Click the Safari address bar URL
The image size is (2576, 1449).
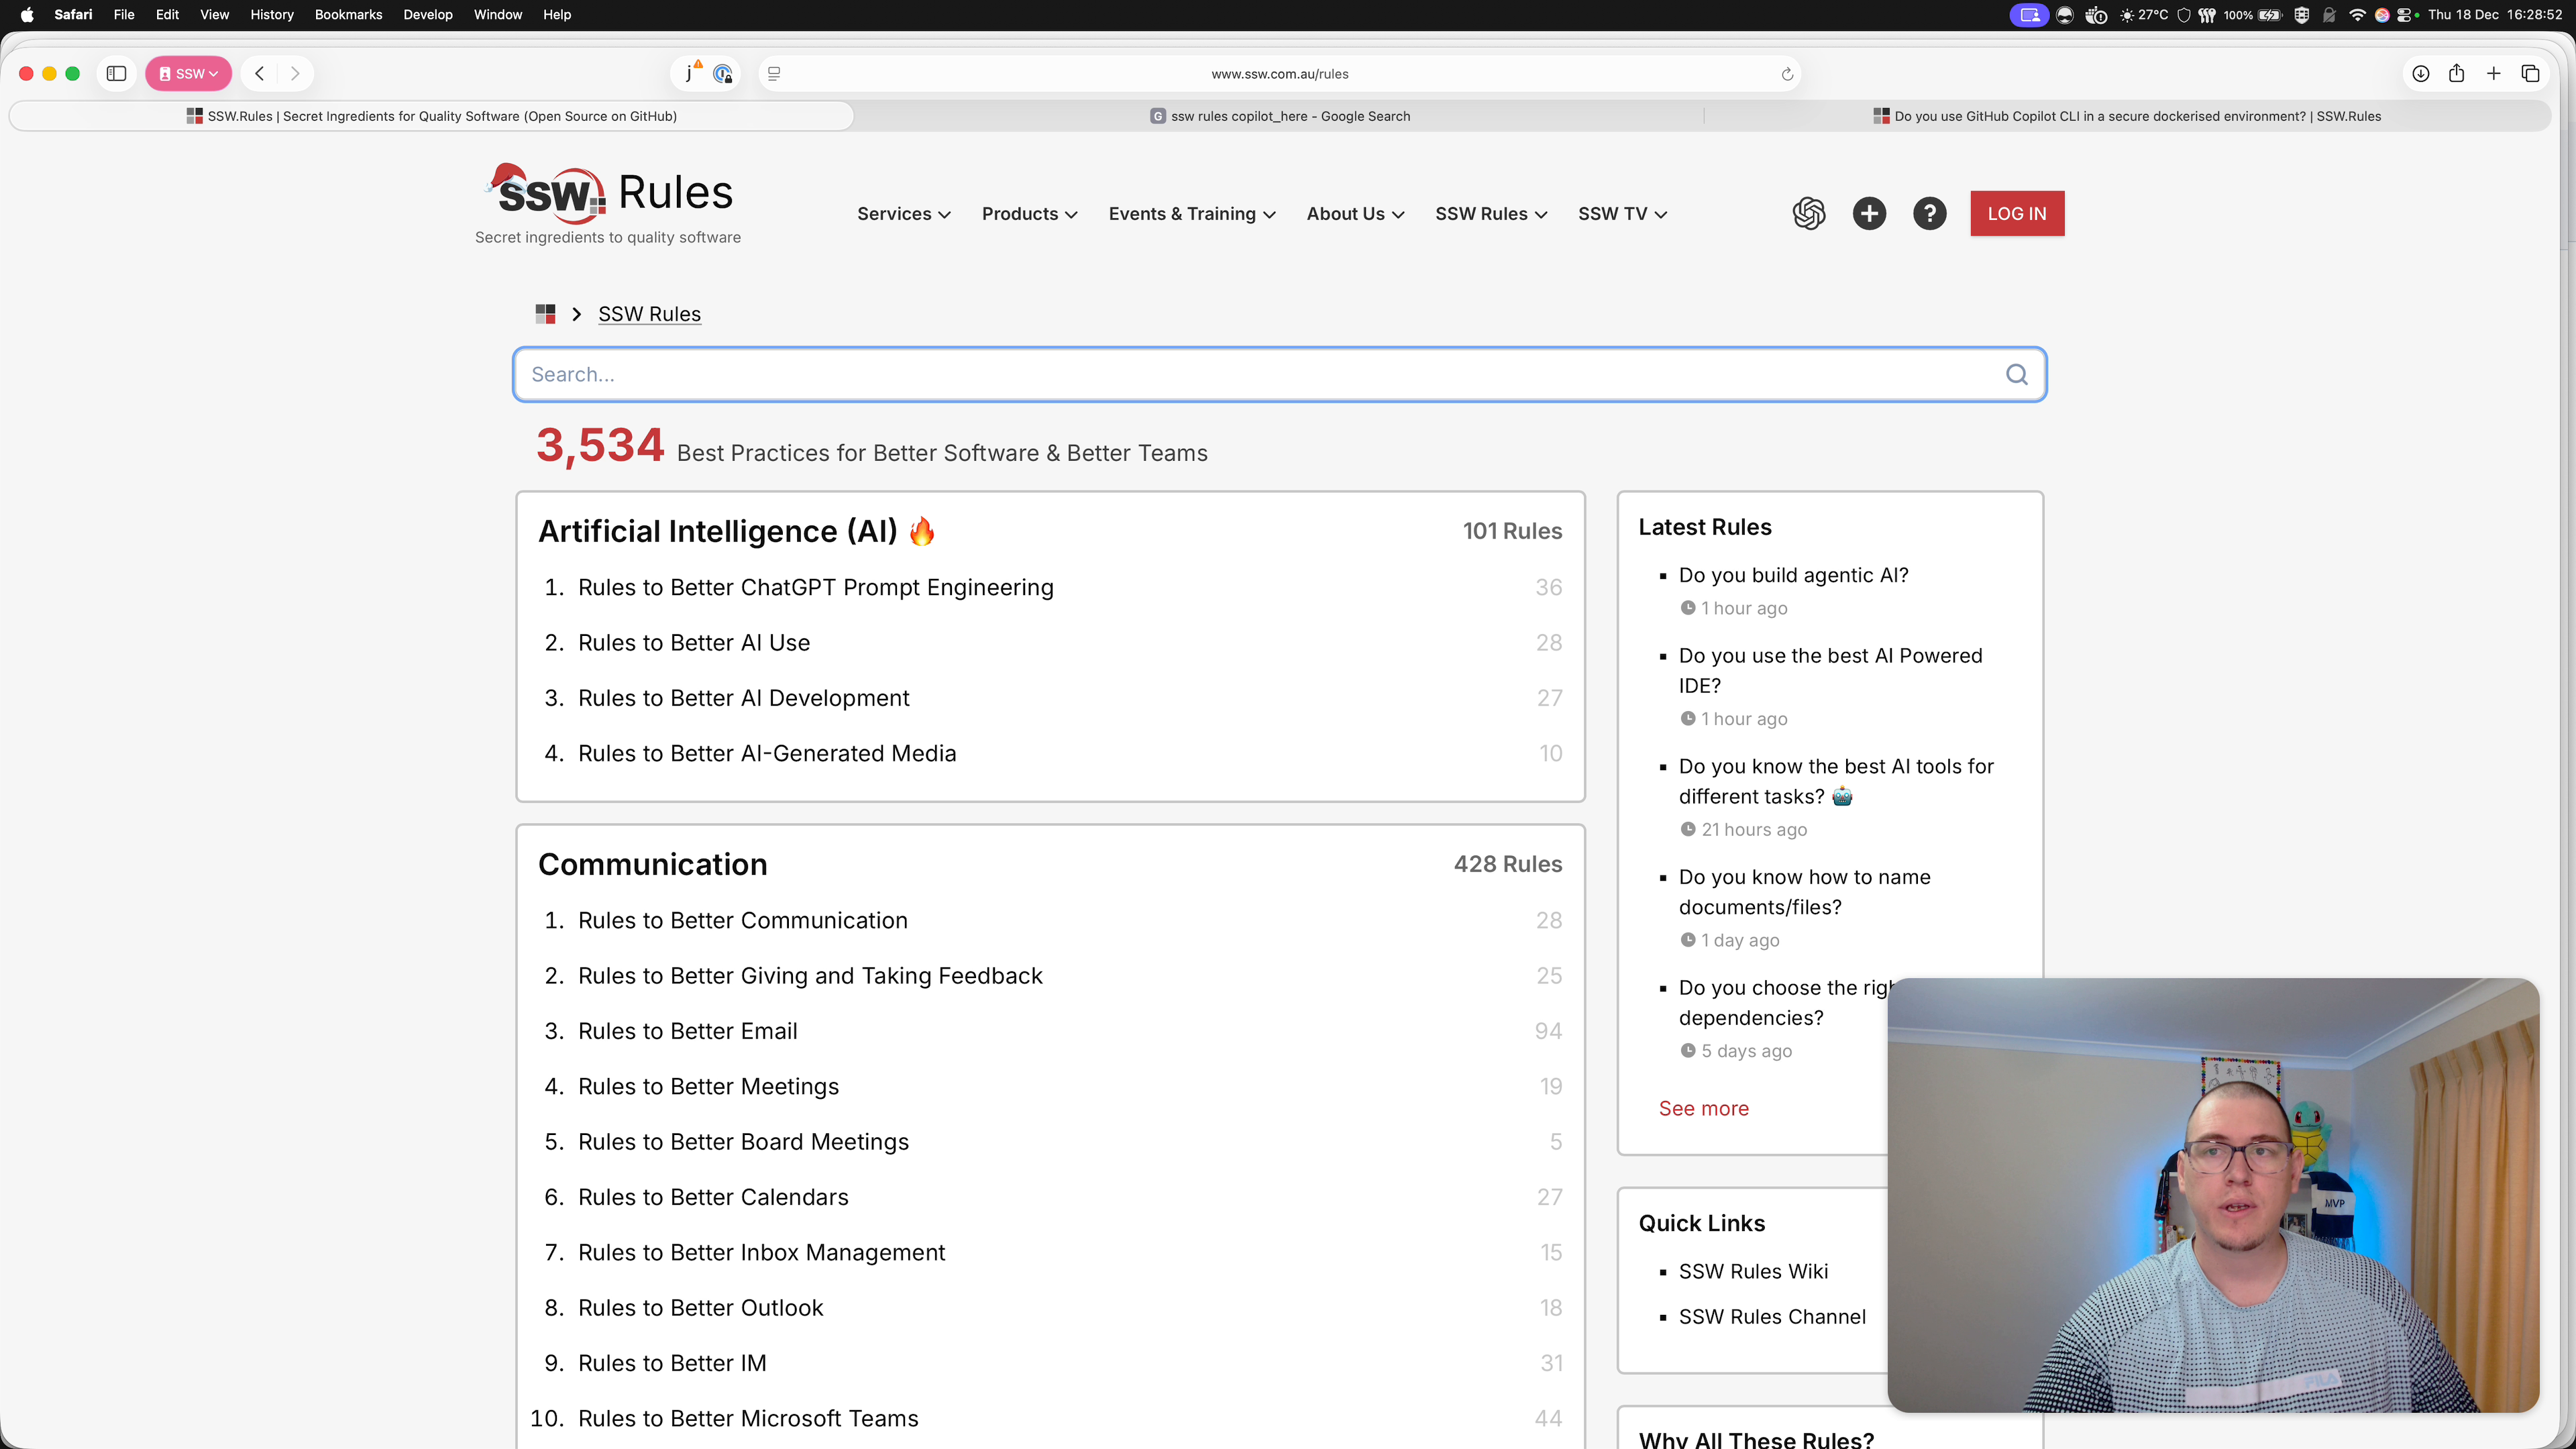pos(1280,74)
